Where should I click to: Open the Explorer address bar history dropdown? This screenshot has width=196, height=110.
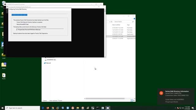tap(110, 22)
